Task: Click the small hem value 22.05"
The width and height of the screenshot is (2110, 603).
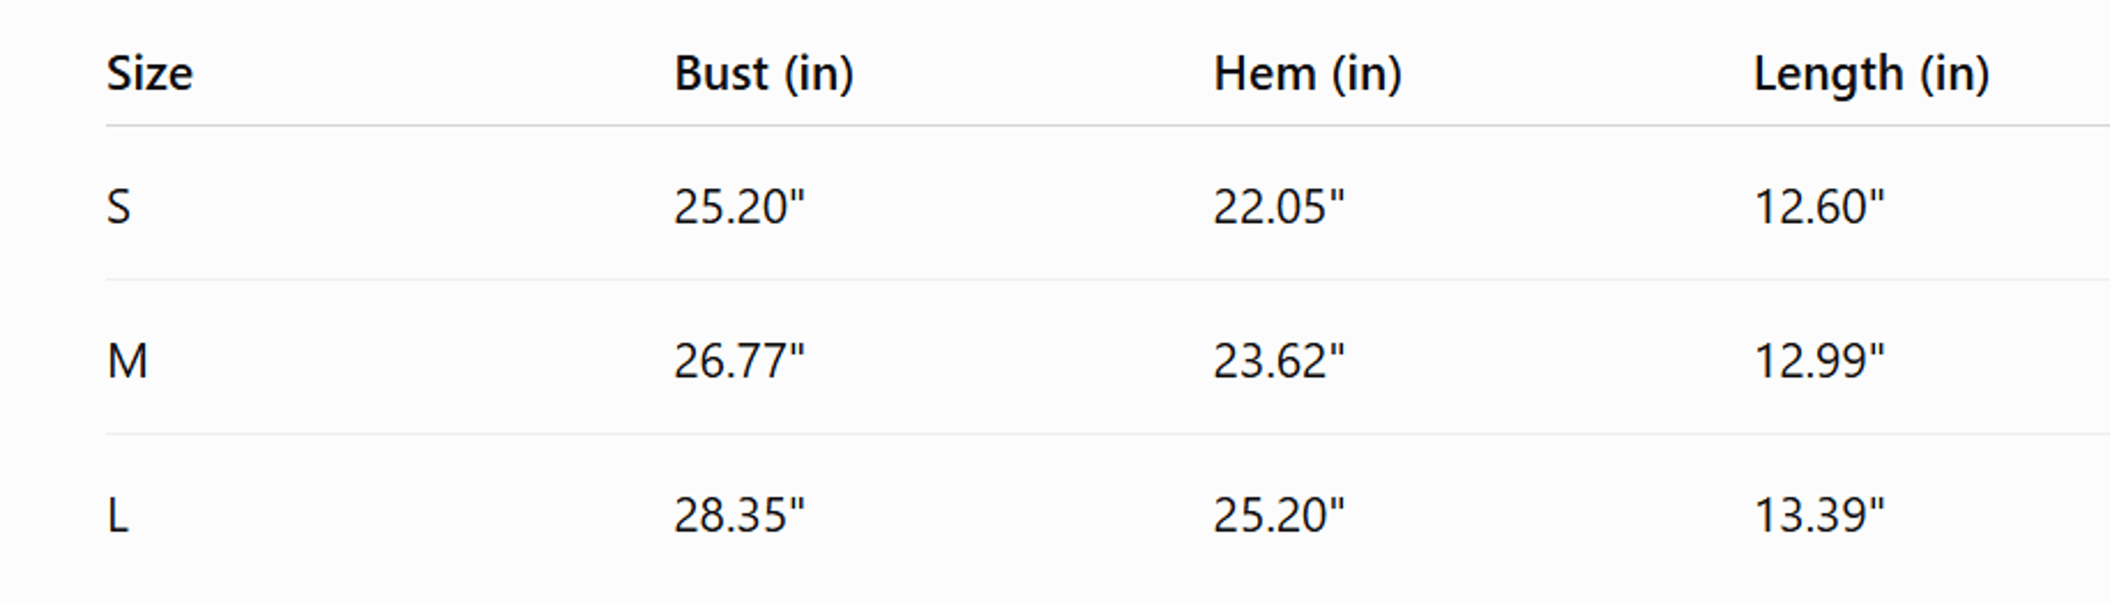Action: 1279,206
